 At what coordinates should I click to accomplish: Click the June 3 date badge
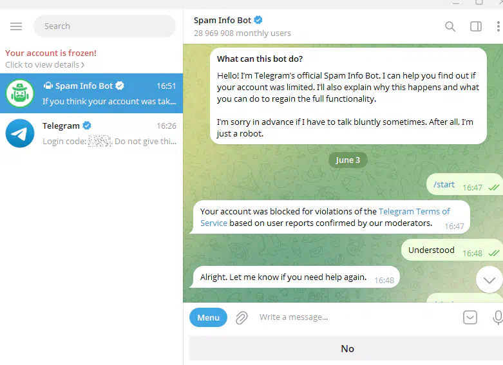pyautogui.click(x=348, y=160)
